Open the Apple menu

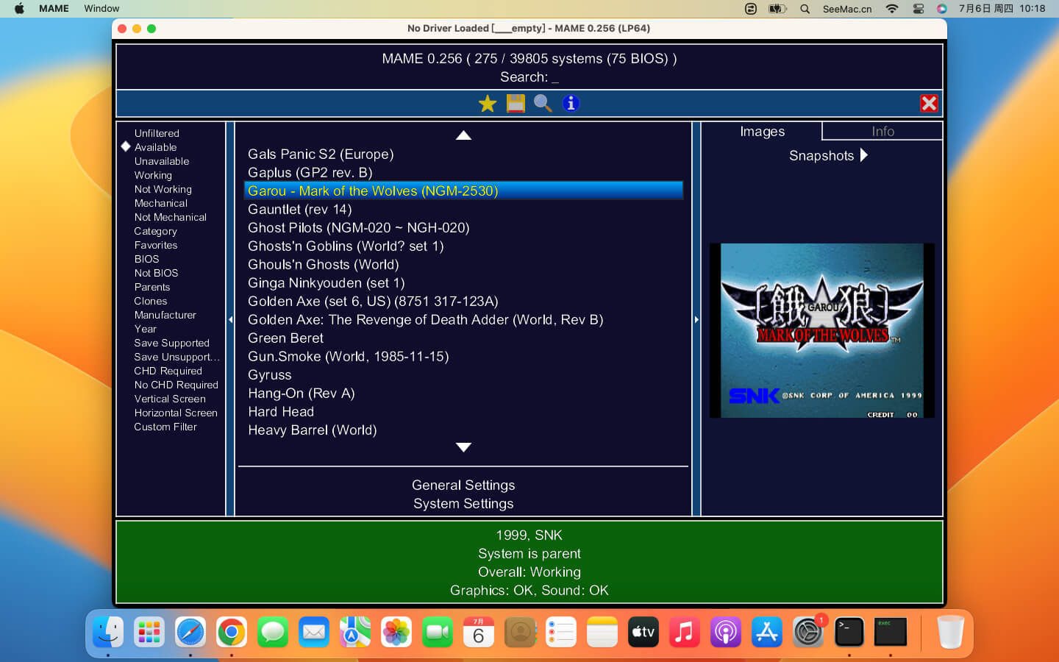pyautogui.click(x=19, y=8)
